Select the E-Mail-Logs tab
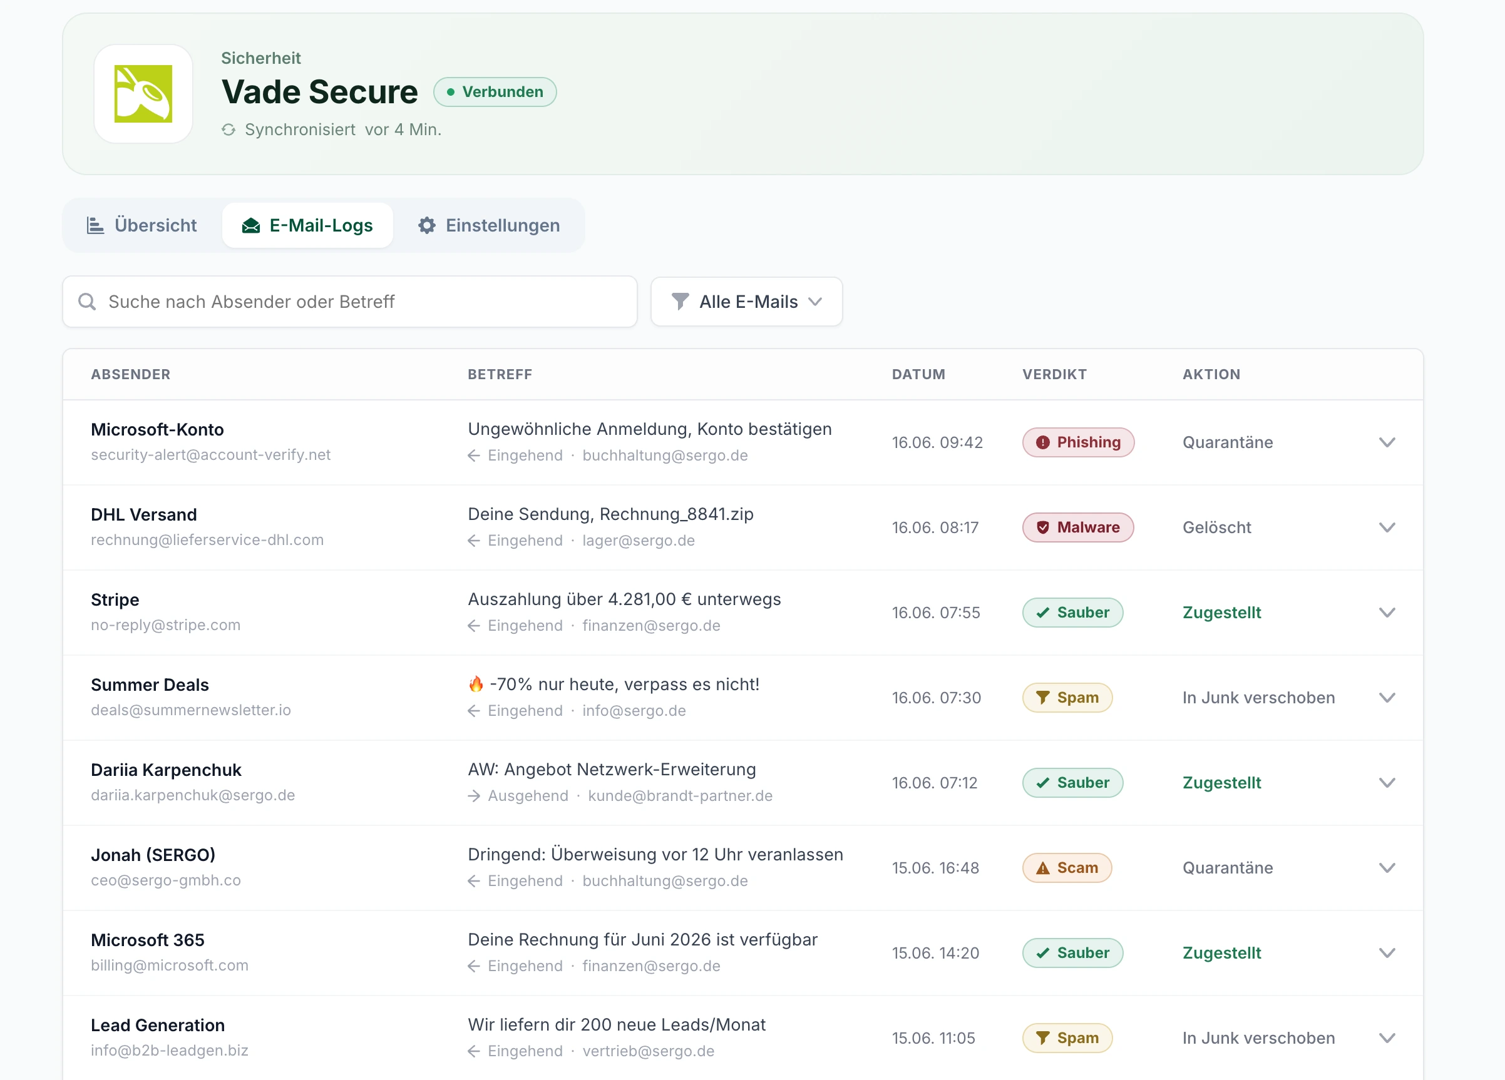 point(307,225)
